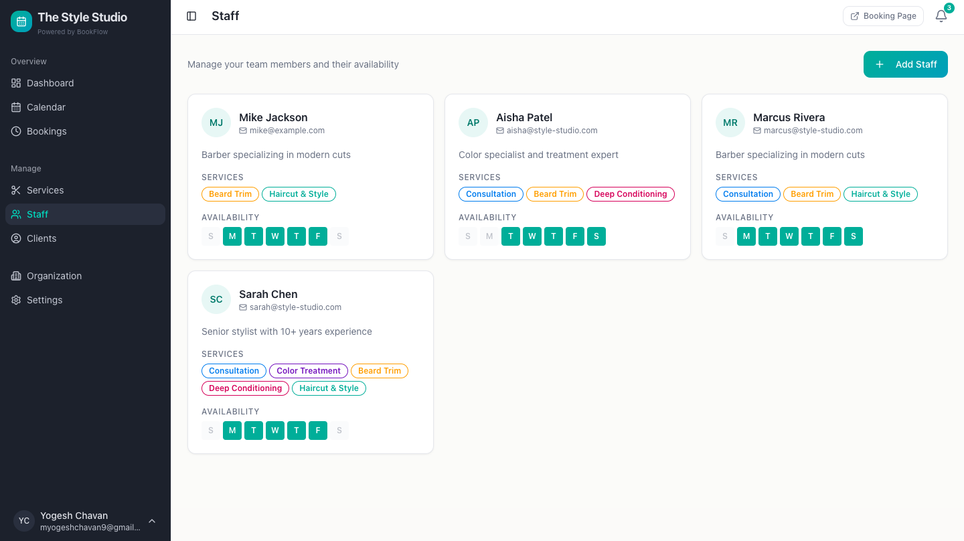This screenshot has width=964, height=541.
Task: Toggle Sarah Chen's Wednesday availability
Action: click(x=275, y=431)
